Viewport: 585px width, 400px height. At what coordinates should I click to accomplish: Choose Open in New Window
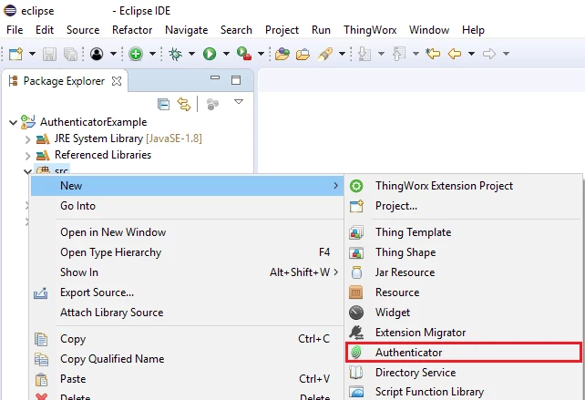pos(187,232)
